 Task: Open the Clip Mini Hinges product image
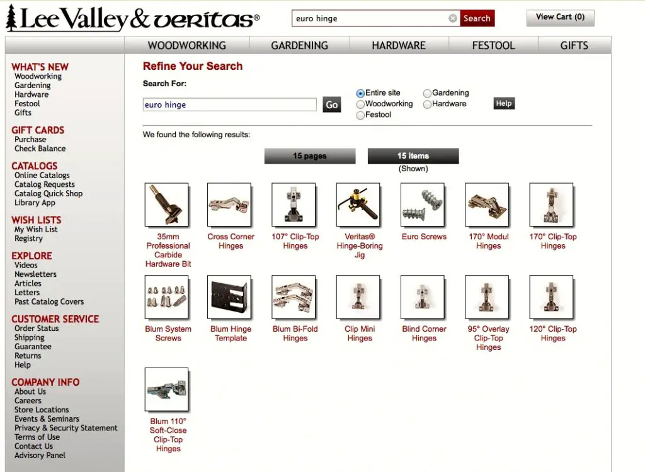358,297
